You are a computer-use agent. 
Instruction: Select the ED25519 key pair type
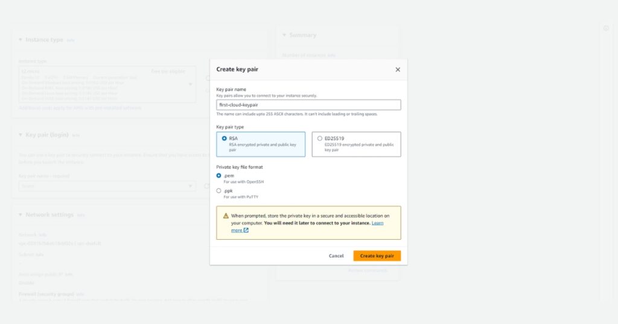pyautogui.click(x=356, y=145)
